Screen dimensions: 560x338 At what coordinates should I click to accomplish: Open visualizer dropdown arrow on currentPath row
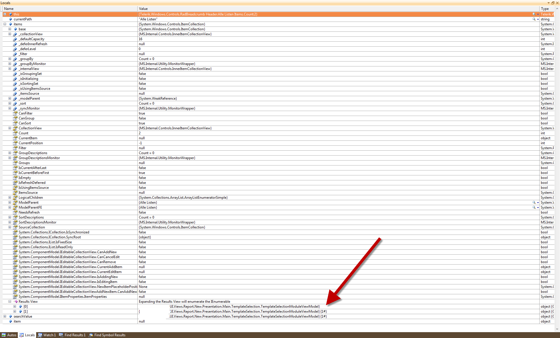(538, 19)
